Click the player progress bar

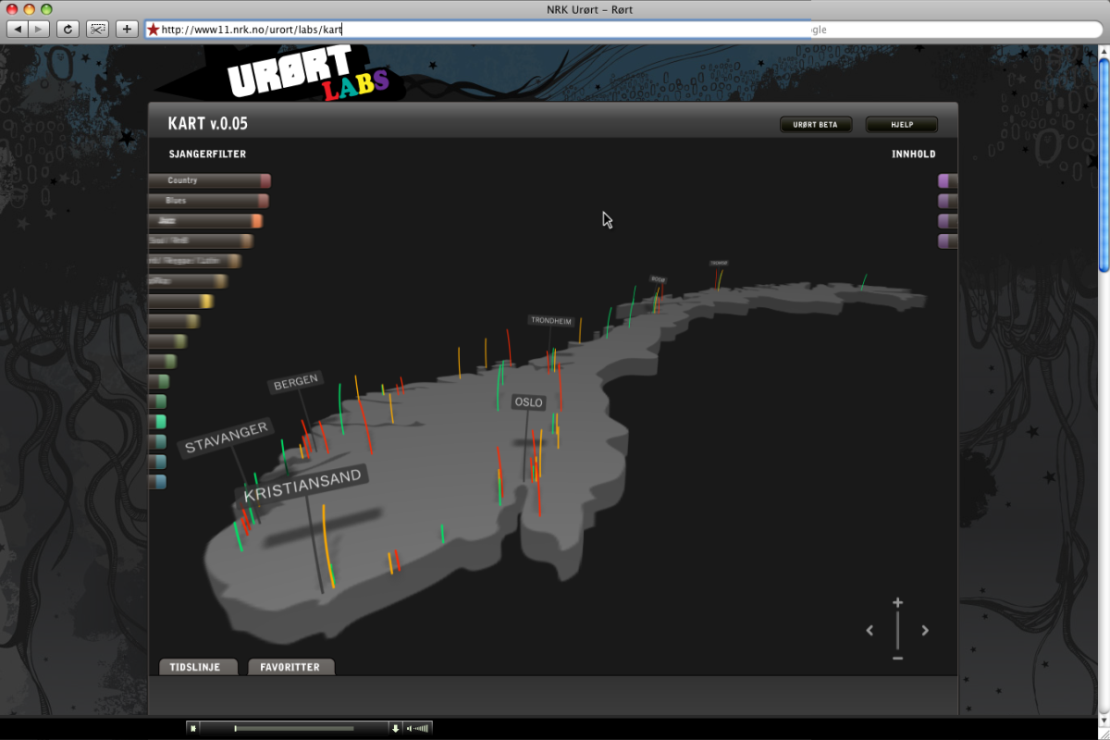click(x=294, y=729)
